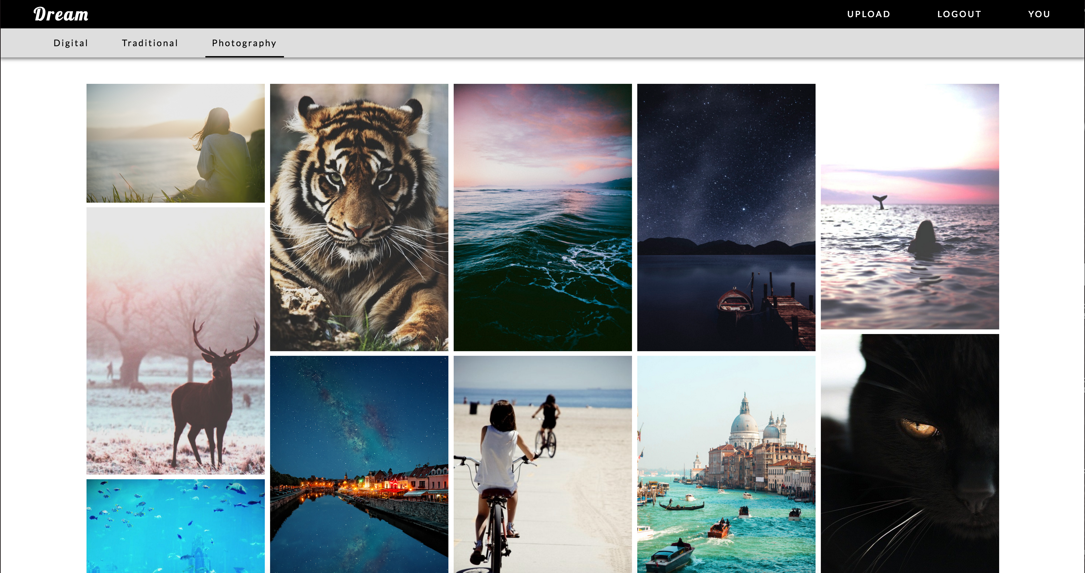
Task: Open the woman by the sea photo
Action: [176, 143]
